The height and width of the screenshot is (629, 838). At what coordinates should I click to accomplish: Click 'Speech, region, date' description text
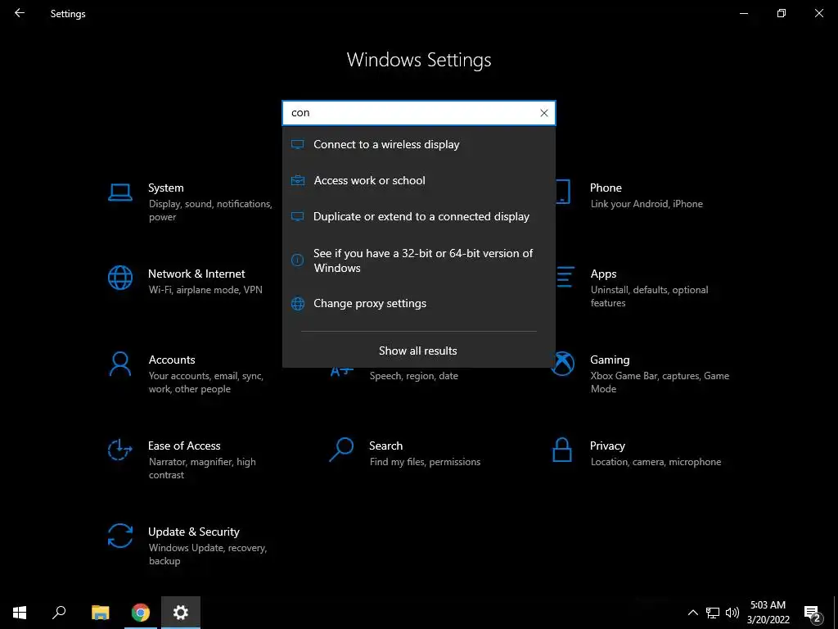[x=413, y=376]
